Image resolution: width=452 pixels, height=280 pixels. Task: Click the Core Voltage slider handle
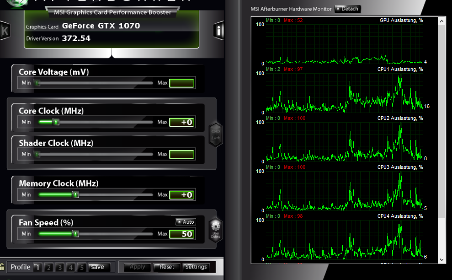pos(37,83)
